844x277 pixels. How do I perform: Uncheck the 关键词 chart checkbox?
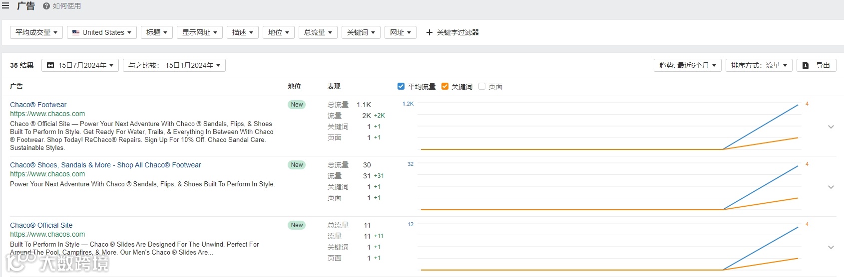point(445,86)
